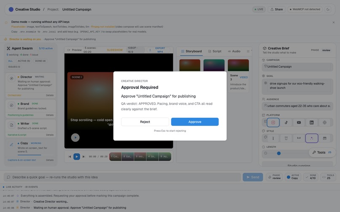Viewport: 340px width, 212px height.
Task: Click the TOOLS 25 status chip
Action: 328,177
